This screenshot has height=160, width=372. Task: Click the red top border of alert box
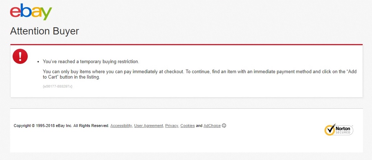[186, 44]
